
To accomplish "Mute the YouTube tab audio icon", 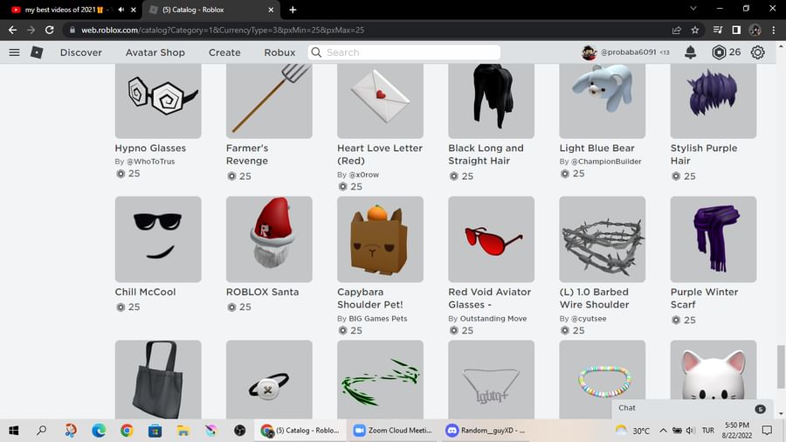I will 121,10.
